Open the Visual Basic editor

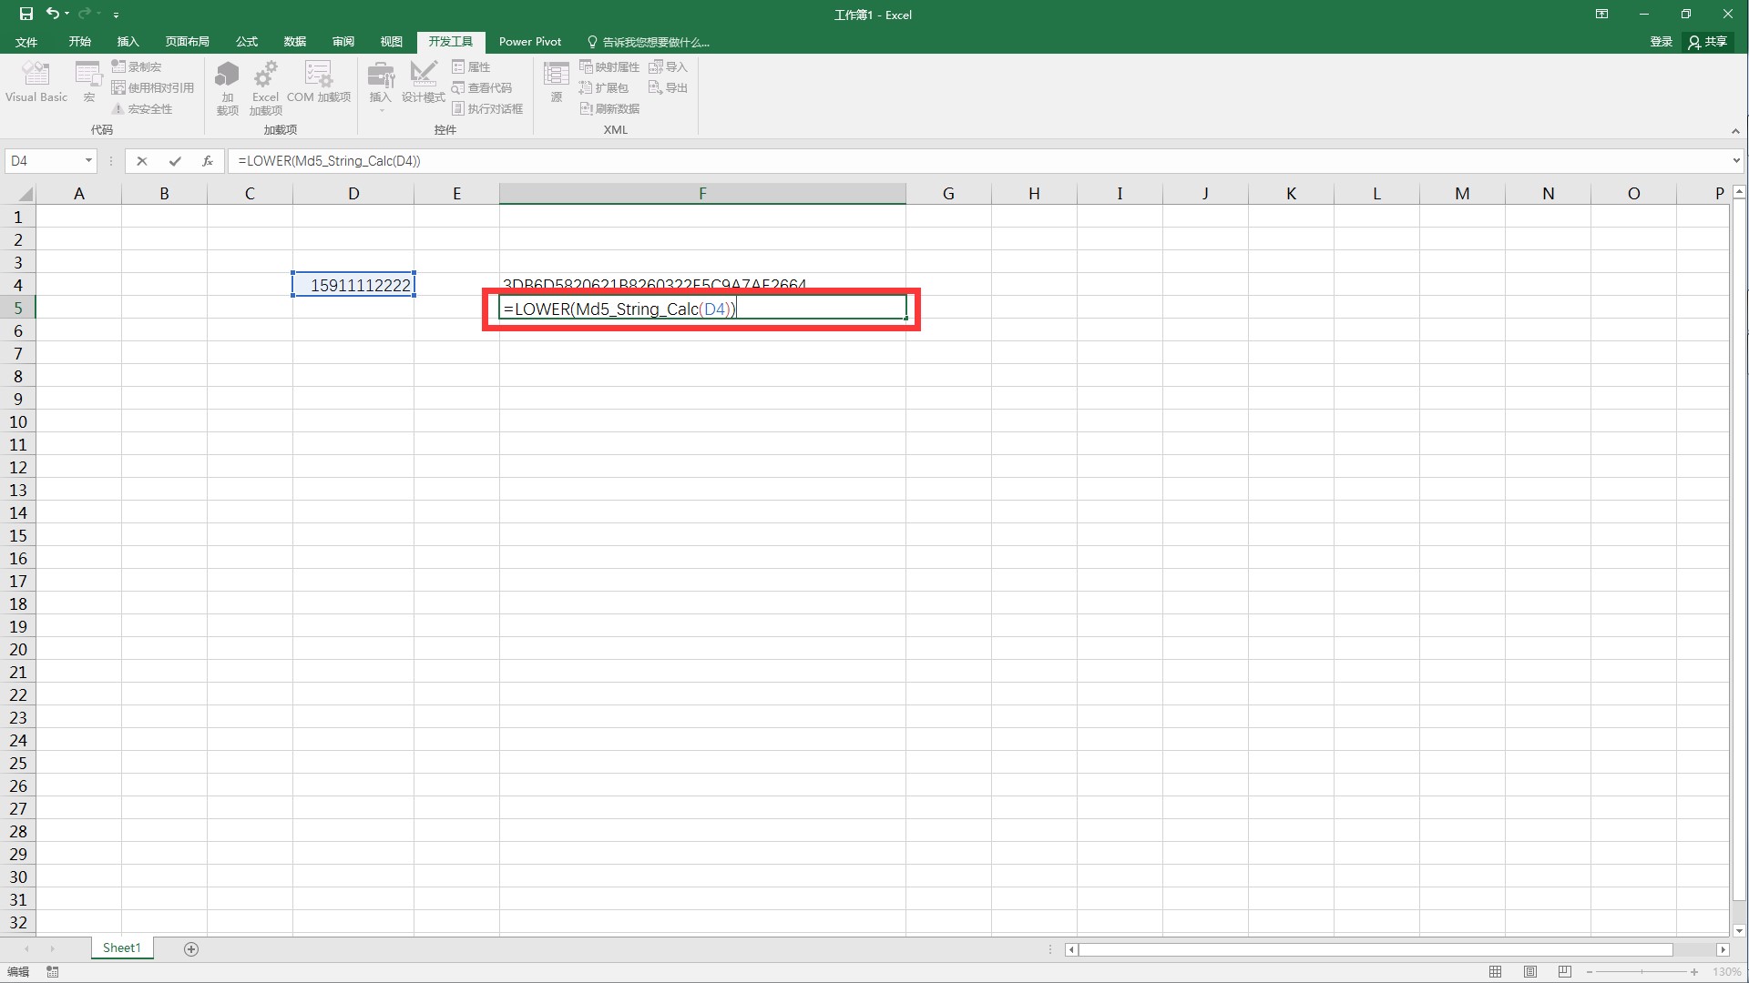click(36, 84)
